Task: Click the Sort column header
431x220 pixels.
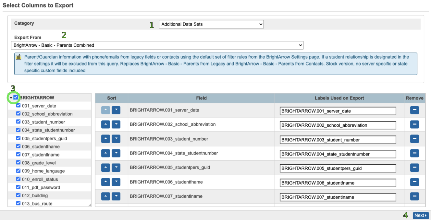Action: [112, 98]
